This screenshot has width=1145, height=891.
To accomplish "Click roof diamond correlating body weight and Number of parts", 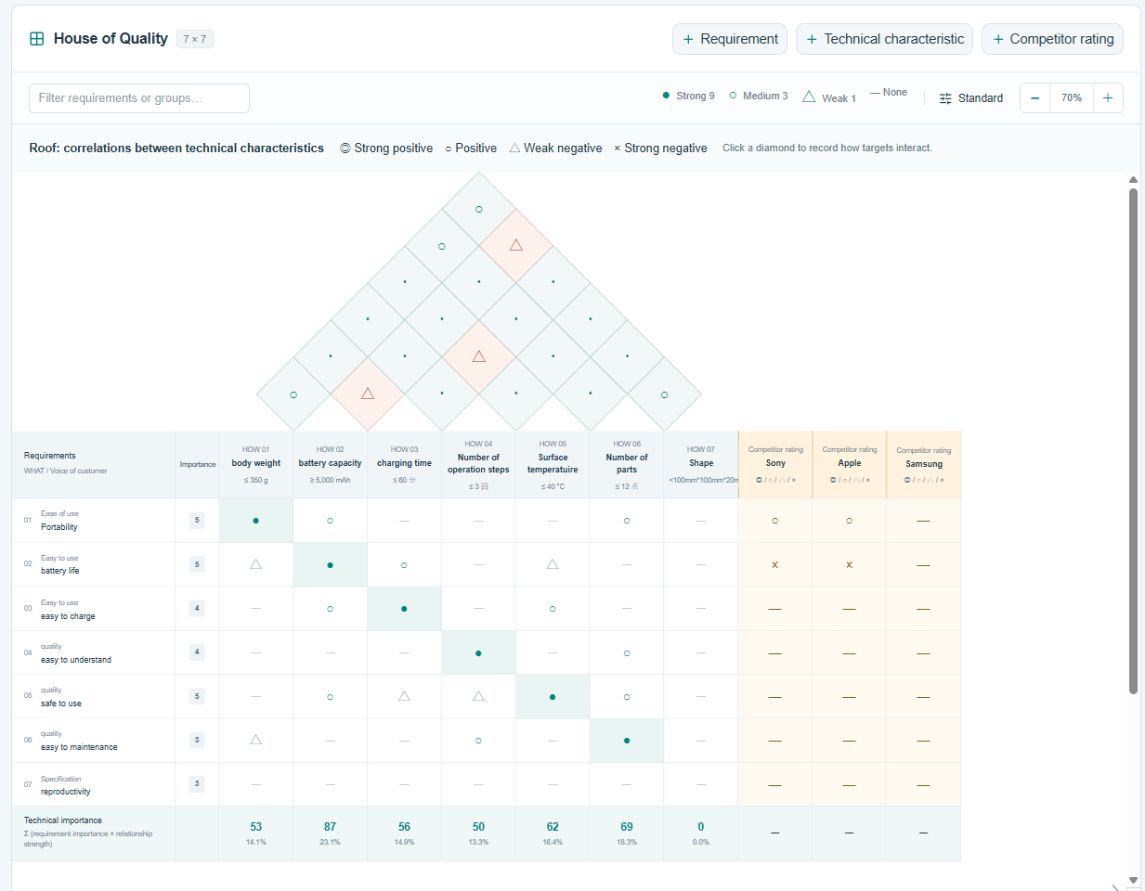I will pos(442,246).
